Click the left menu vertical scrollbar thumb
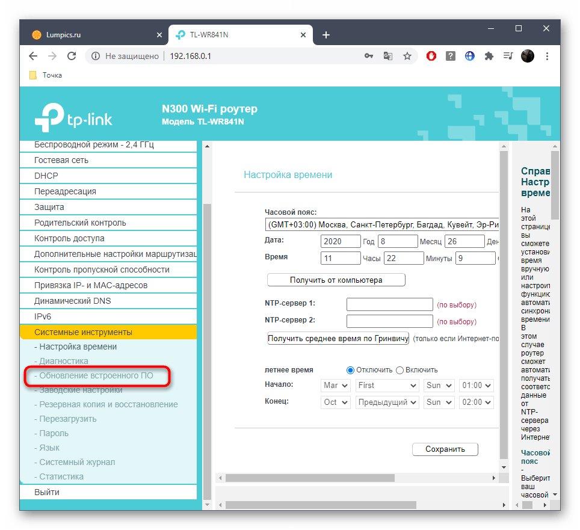 tap(207, 351)
